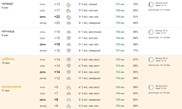This screenshot has height=109, width=182.
Task: Click Thursday день temperature +22
Action: click(57, 17)
